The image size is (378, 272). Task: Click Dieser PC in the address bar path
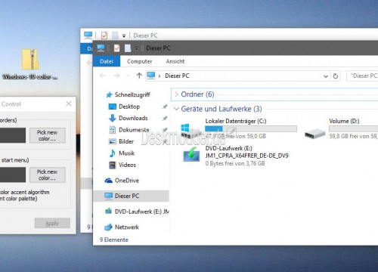coord(177,76)
